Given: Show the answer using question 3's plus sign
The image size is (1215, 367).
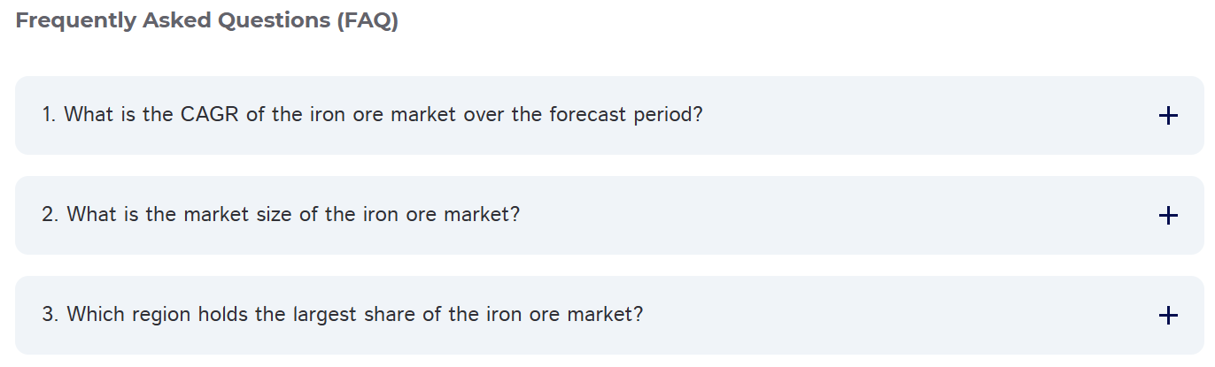Looking at the screenshot, I should pos(1168,315).
